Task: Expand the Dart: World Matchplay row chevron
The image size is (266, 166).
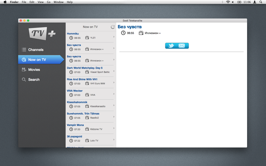Action: [x=114, y=71]
